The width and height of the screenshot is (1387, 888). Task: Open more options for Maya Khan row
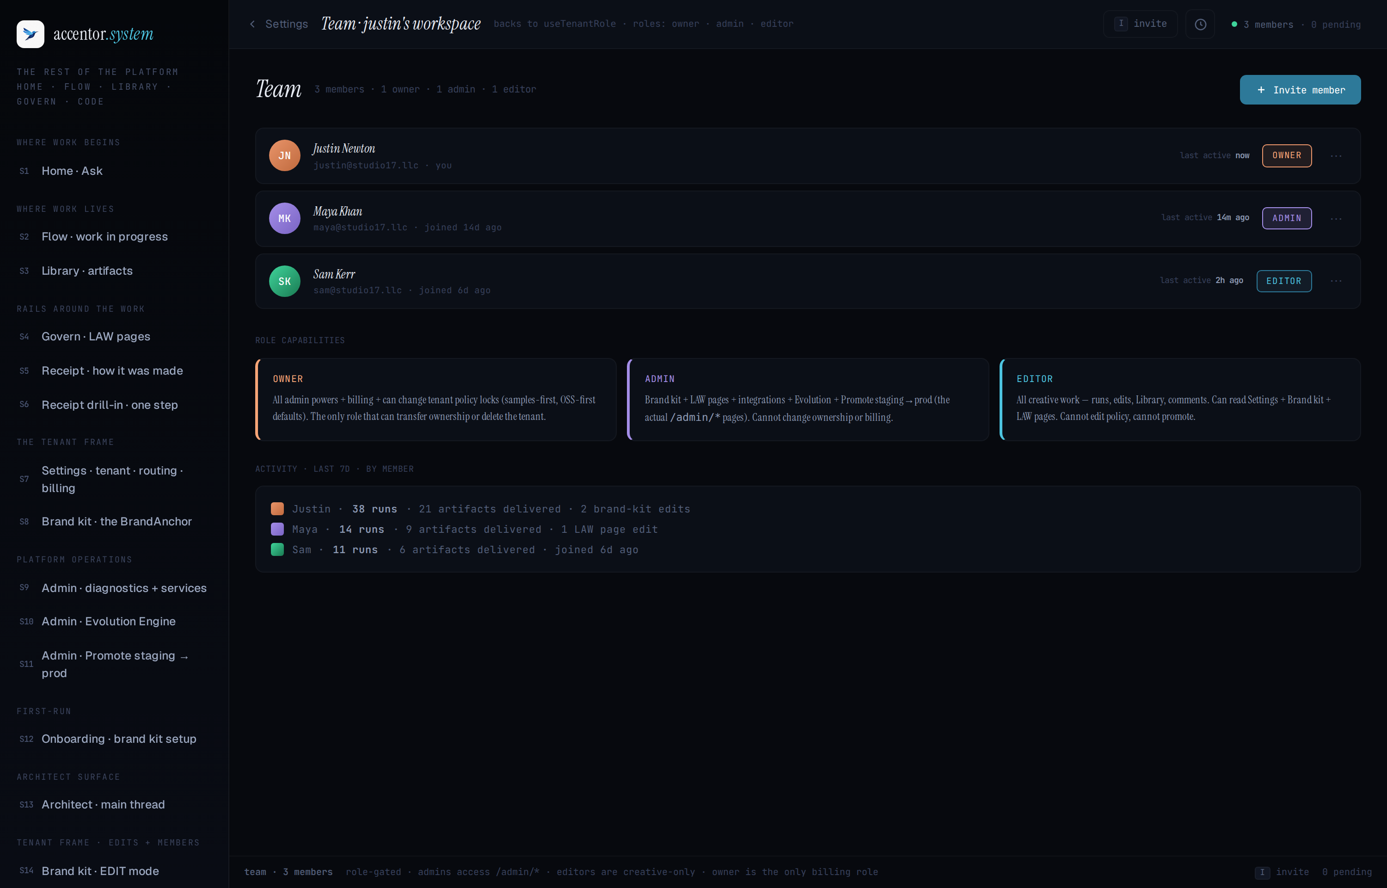[1336, 219]
